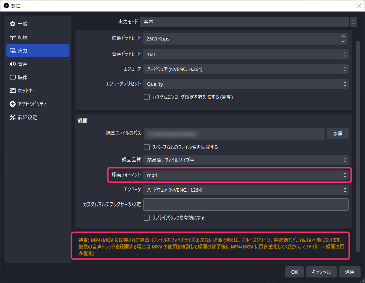Viewport: 365px width, 283px height.
Task: Click the gear icon for 一般 settings
Action: click(13, 24)
